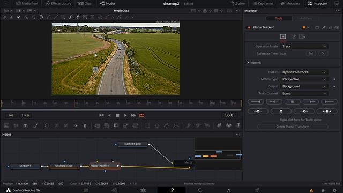Open the Edit page
Viewport: 343px width, 193px height.
point(143,190)
